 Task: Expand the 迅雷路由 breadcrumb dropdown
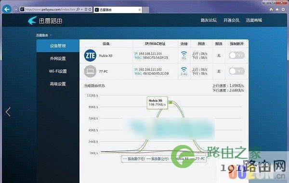pyautogui.click(x=51, y=35)
